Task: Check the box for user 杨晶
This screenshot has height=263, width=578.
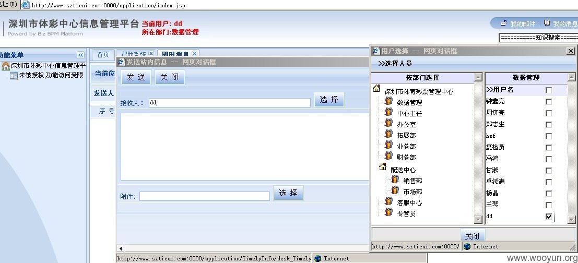Action: tap(549, 194)
